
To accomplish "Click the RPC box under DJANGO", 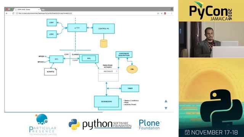I will click(x=89, y=58).
